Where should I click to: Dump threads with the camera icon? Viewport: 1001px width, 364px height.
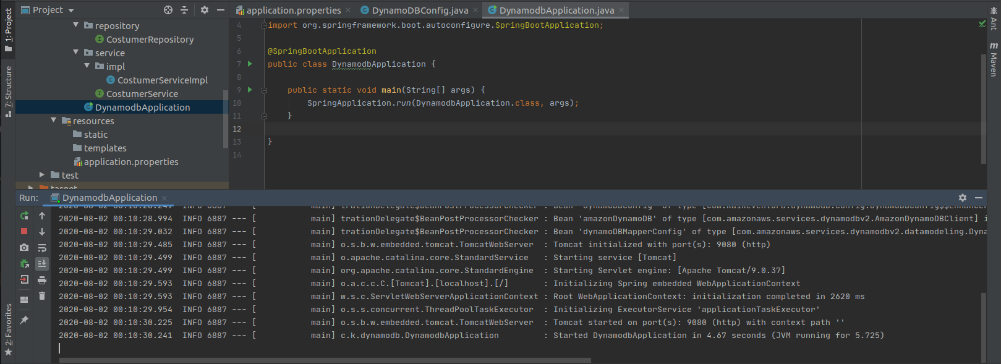coord(24,247)
